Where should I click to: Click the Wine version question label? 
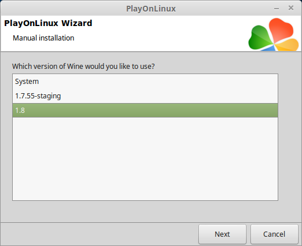(x=83, y=67)
